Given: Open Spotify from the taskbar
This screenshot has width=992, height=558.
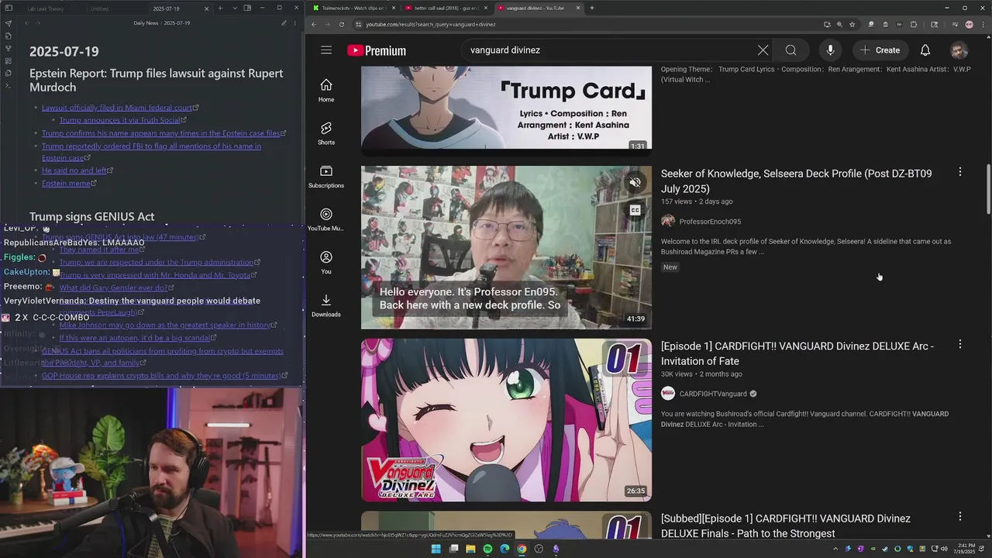Looking at the screenshot, I should [x=487, y=549].
